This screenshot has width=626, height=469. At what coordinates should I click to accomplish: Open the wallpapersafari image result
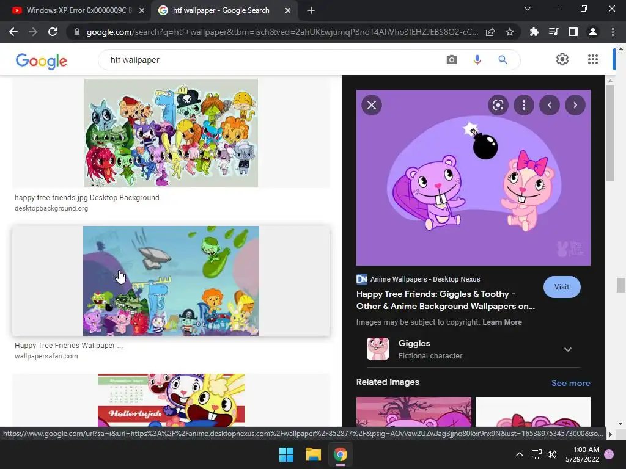pos(171,281)
